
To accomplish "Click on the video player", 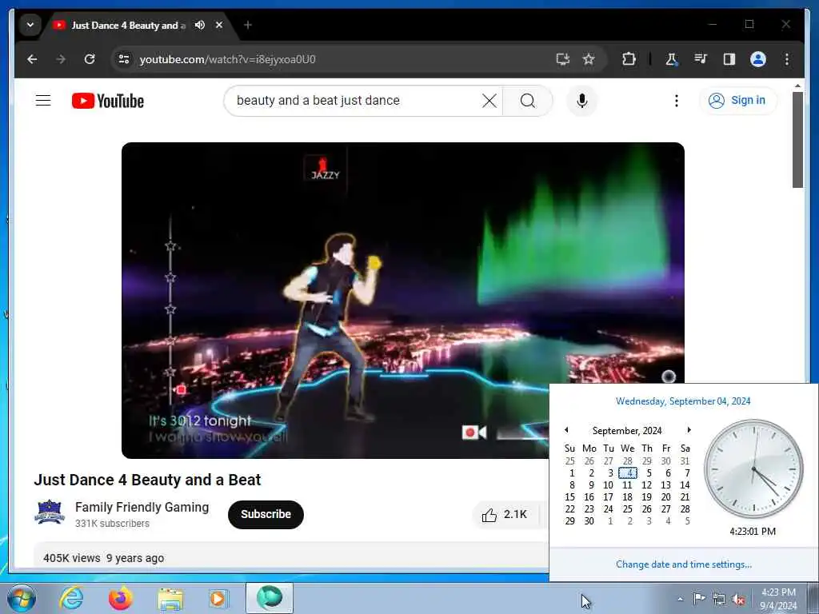I will pyautogui.click(x=403, y=301).
